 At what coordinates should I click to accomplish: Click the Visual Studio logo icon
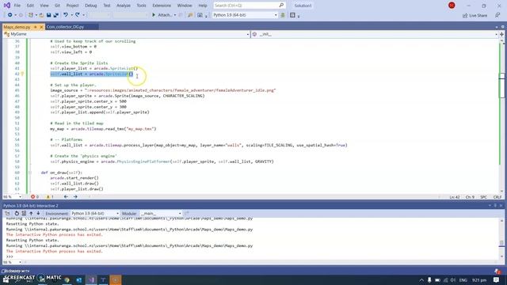tap(7, 6)
